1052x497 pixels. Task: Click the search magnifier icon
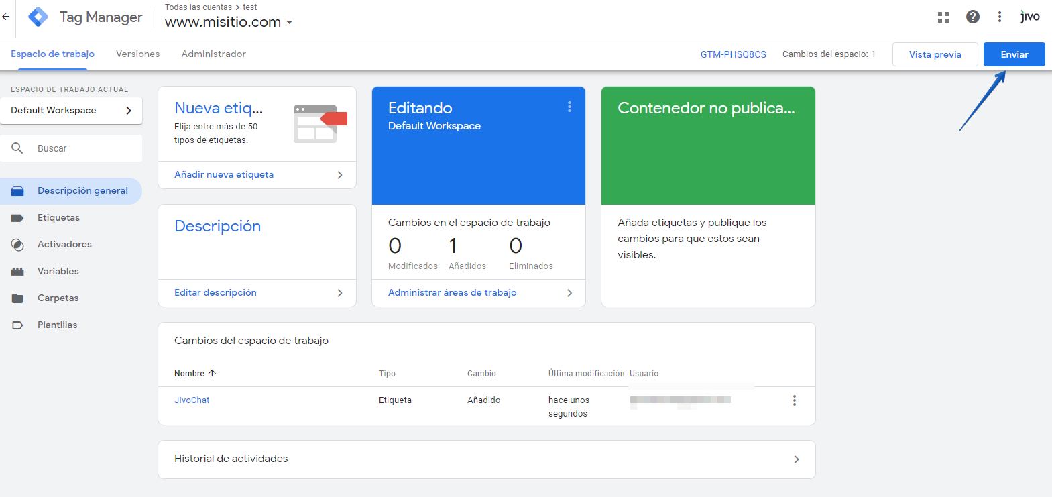(17, 148)
